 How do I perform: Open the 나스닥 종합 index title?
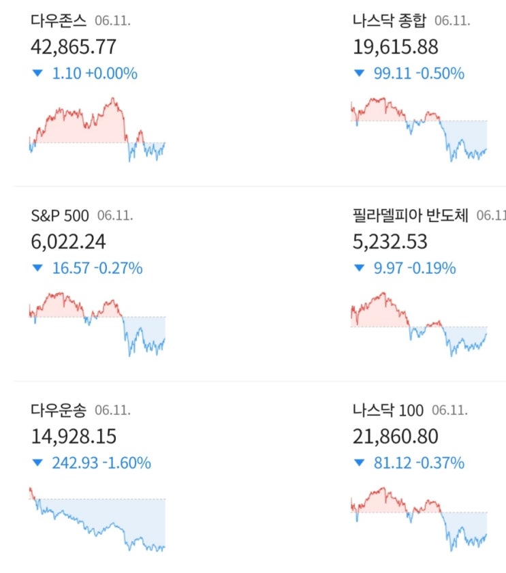pyautogui.click(x=389, y=21)
